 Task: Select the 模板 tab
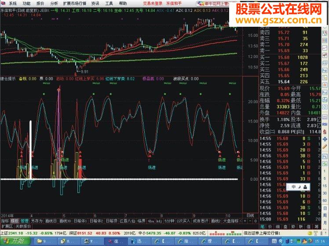15,221
